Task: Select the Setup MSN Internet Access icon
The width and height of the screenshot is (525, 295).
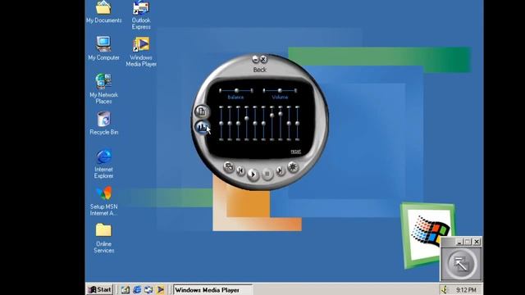Action: [x=103, y=201]
